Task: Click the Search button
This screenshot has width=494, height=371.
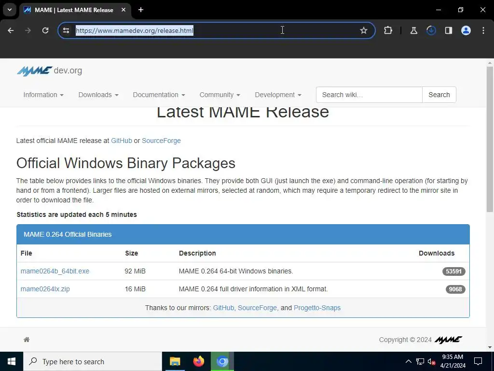Action: click(439, 95)
